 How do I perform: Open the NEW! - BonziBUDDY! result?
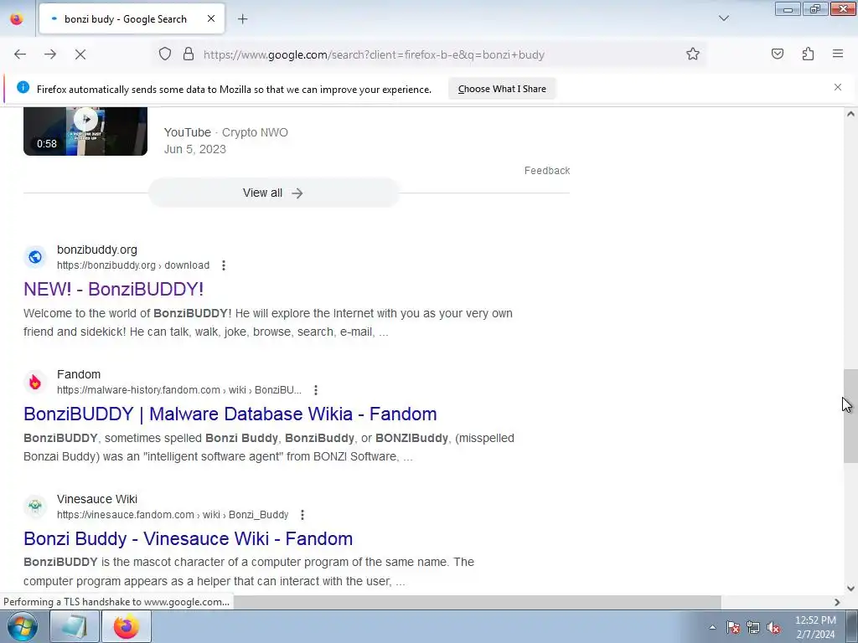click(x=113, y=289)
